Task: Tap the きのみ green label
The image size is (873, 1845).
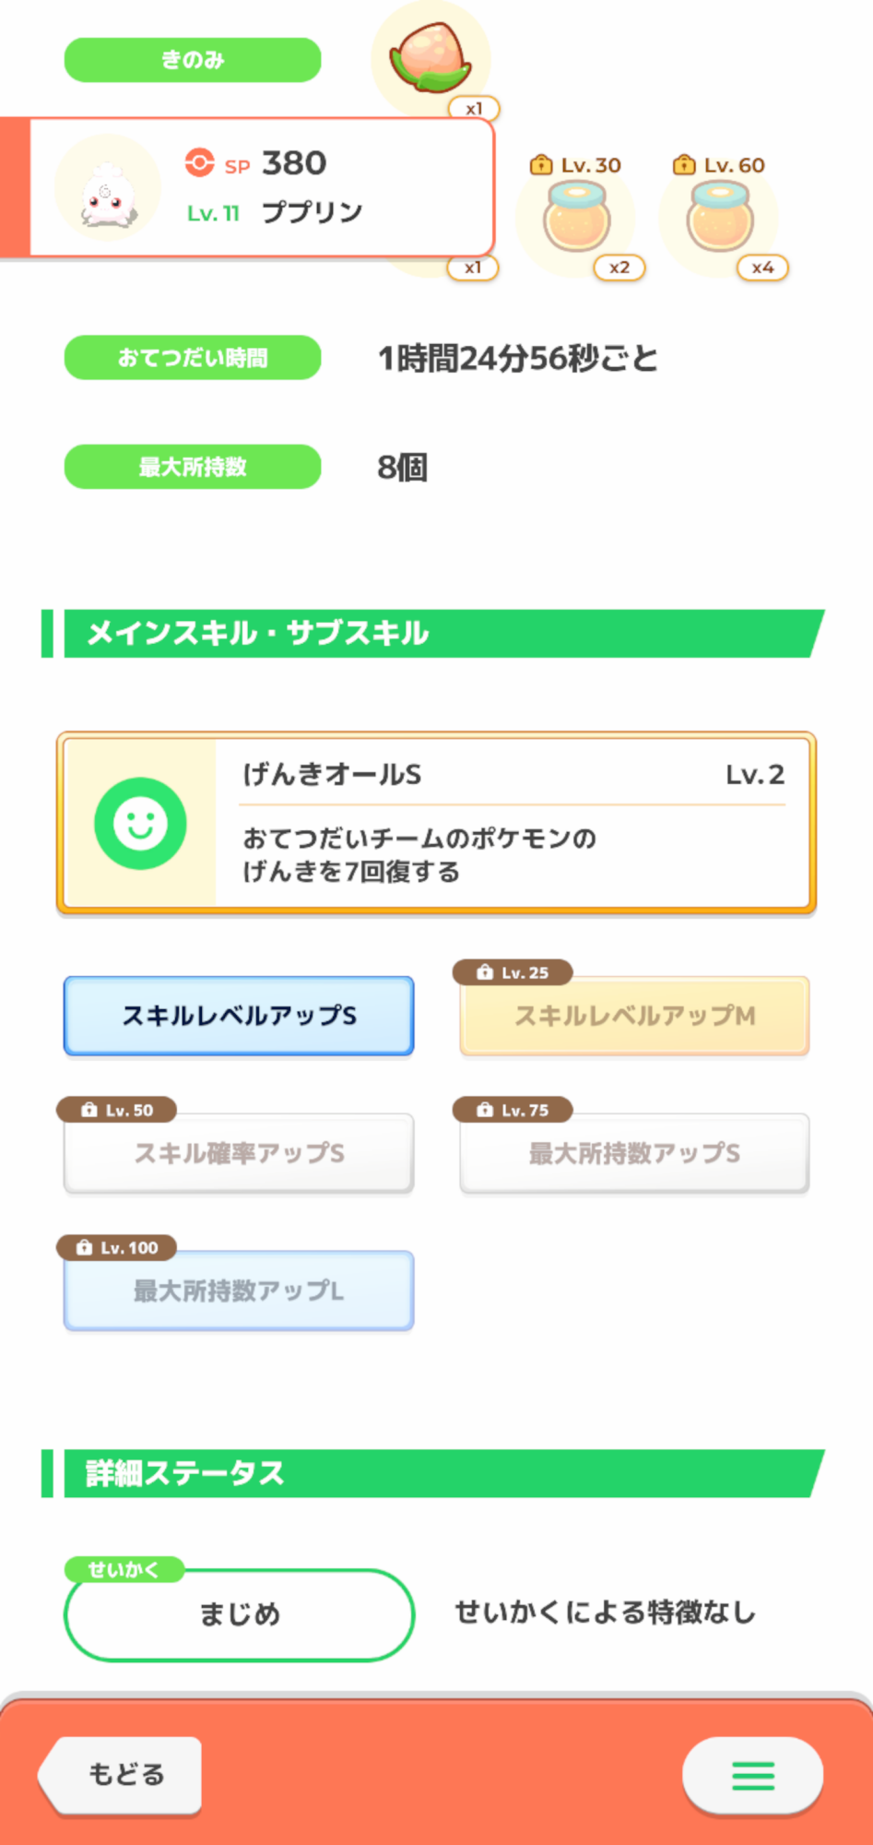Action: click(193, 60)
